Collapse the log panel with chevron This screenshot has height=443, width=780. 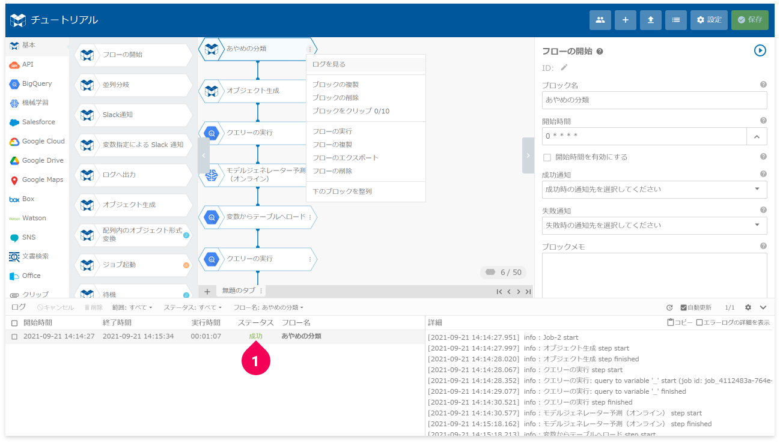tap(763, 307)
